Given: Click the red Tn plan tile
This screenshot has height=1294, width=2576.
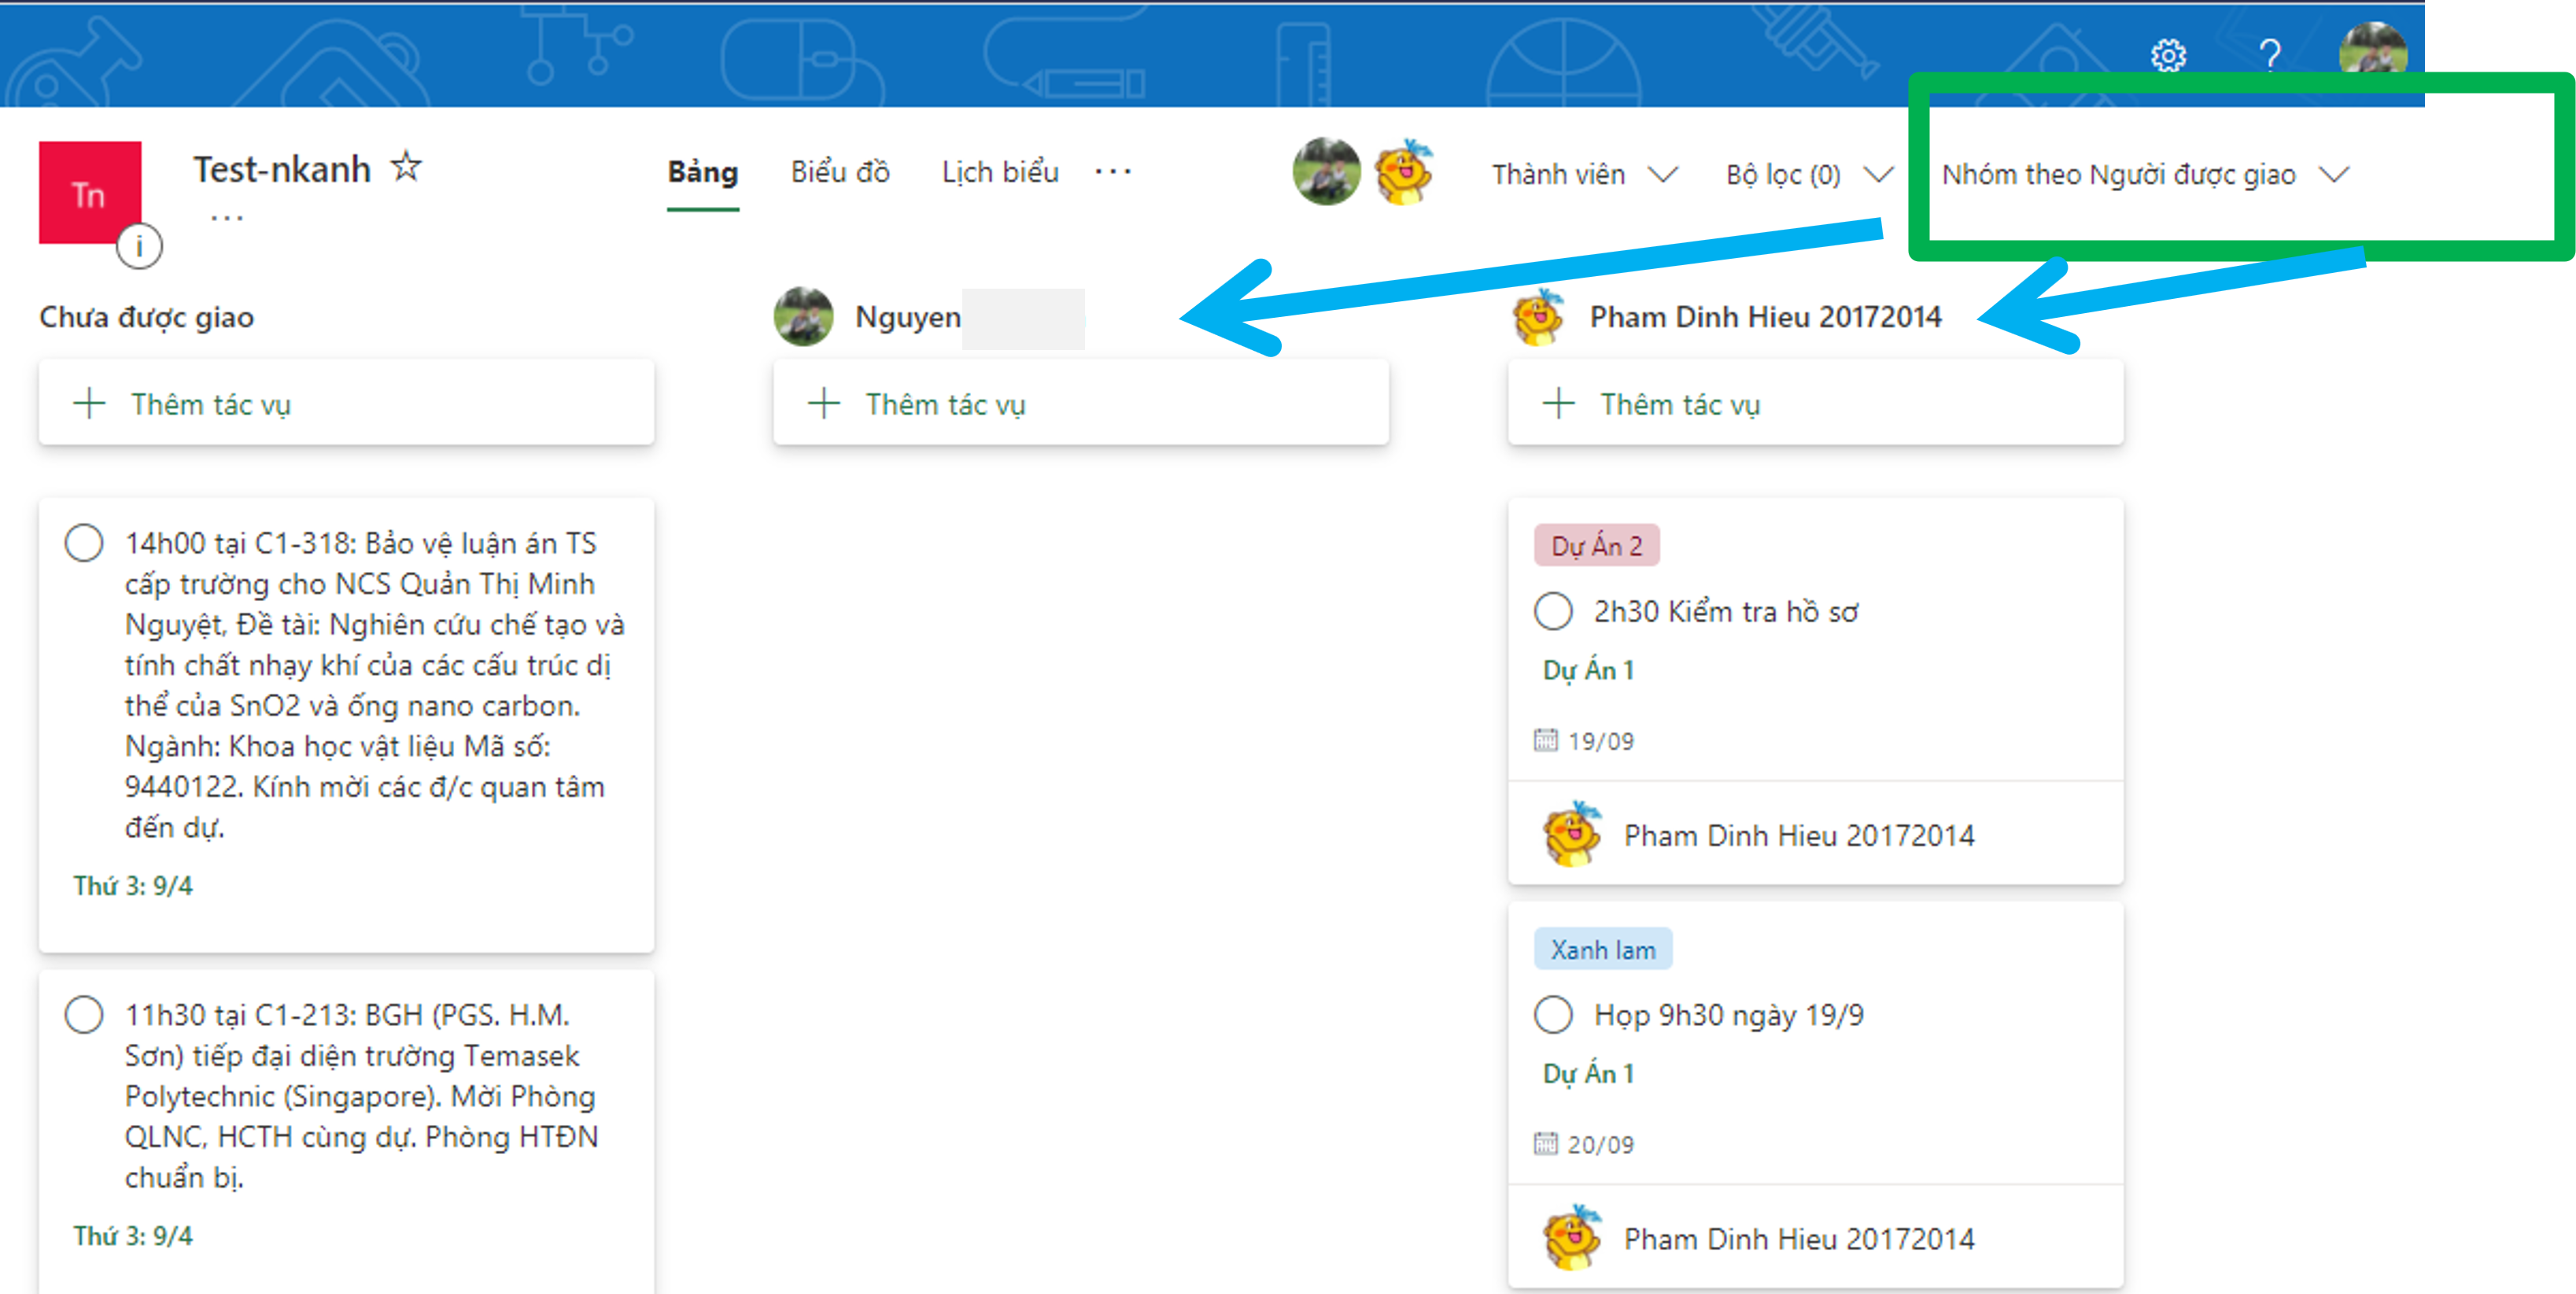Looking at the screenshot, I should pos(90,192).
